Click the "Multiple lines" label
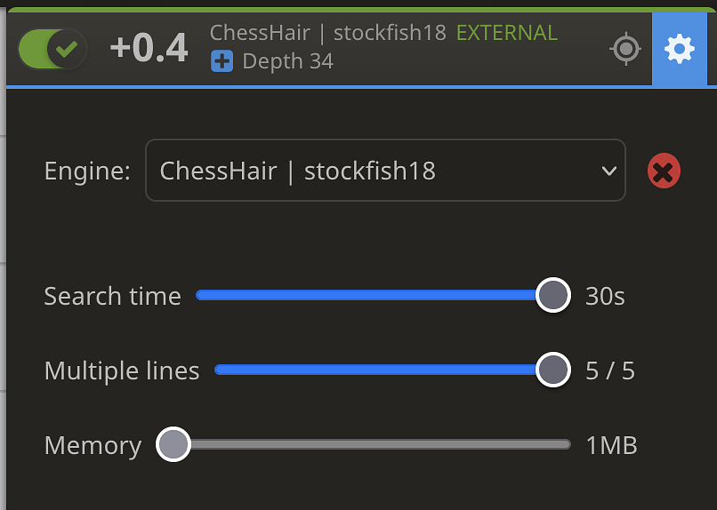Viewport: 717px width, 510px height. pyautogui.click(x=122, y=371)
